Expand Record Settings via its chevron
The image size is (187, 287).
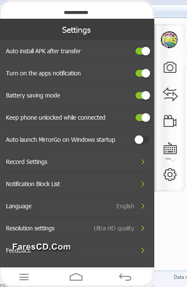click(x=143, y=162)
